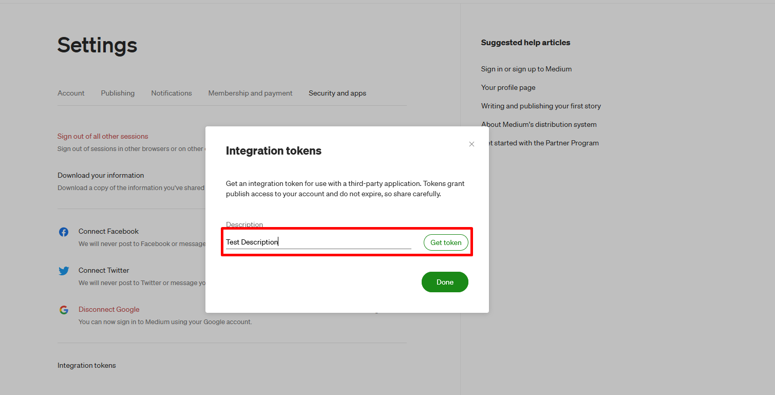The width and height of the screenshot is (775, 395).
Task: Click the Disconnect Google link
Action: [109, 309]
